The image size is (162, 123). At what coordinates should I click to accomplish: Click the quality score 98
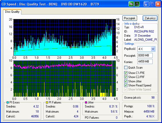point(153,98)
